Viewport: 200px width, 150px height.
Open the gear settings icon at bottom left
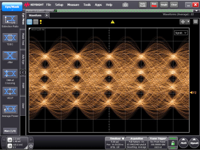click(x=31, y=146)
